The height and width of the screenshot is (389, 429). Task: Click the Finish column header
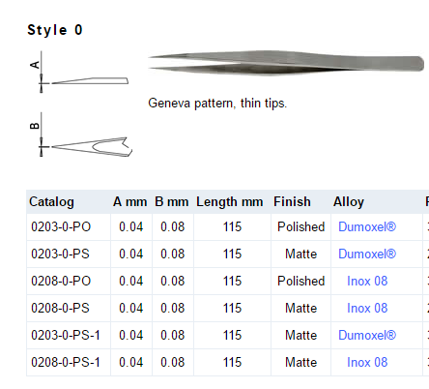click(292, 202)
